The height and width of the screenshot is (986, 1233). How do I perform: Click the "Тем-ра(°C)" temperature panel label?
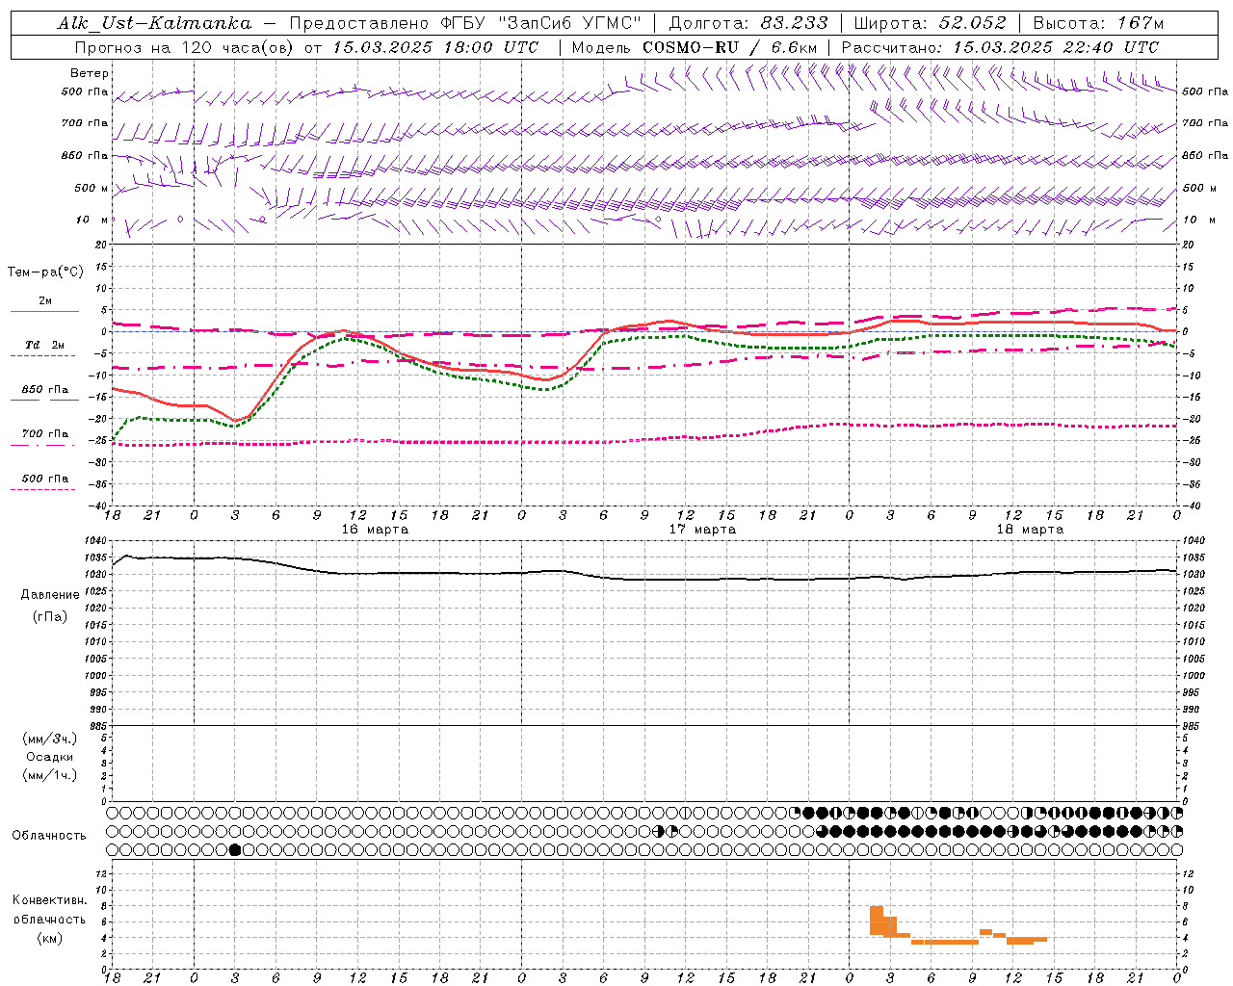point(45,272)
